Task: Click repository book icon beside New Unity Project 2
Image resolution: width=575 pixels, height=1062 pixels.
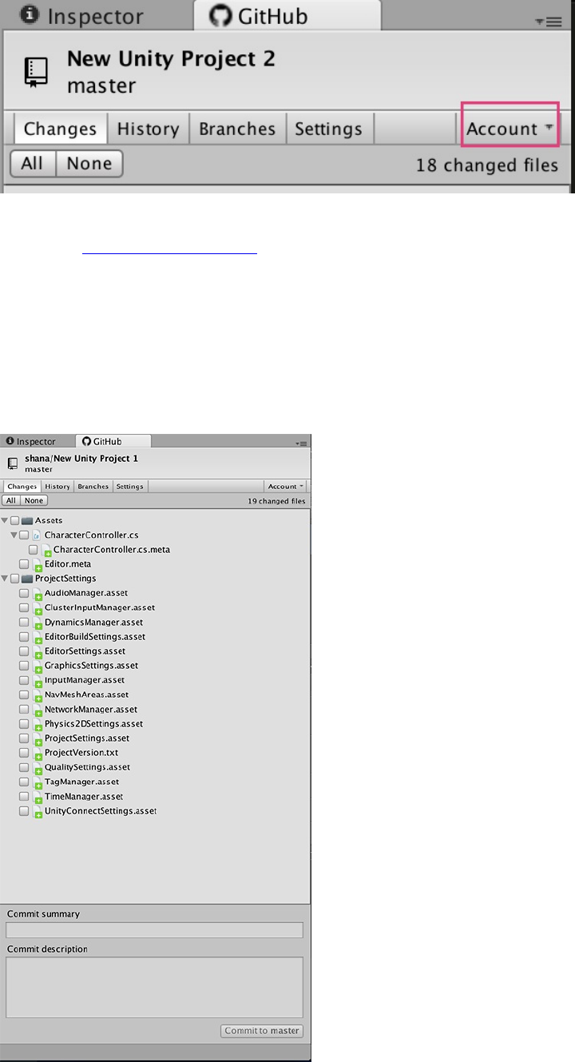Action: 37,72
